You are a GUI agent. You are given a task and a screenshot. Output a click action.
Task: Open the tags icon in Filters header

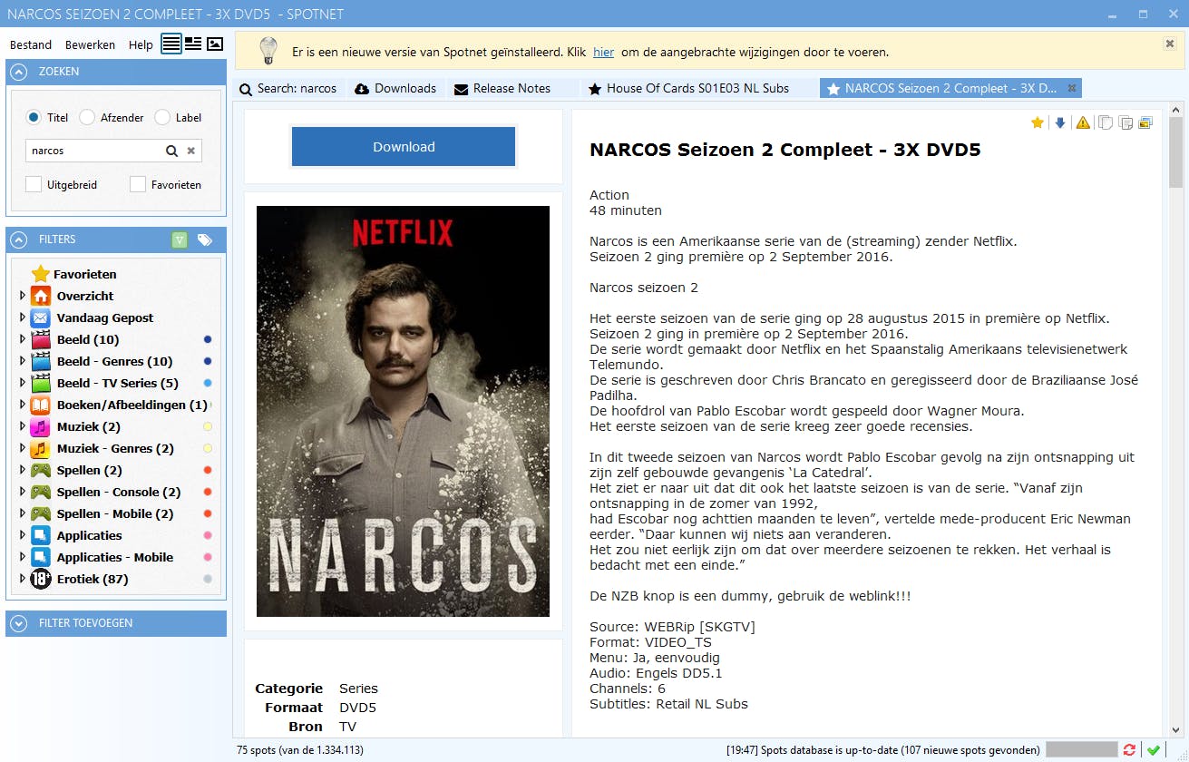(x=205, y=239)
